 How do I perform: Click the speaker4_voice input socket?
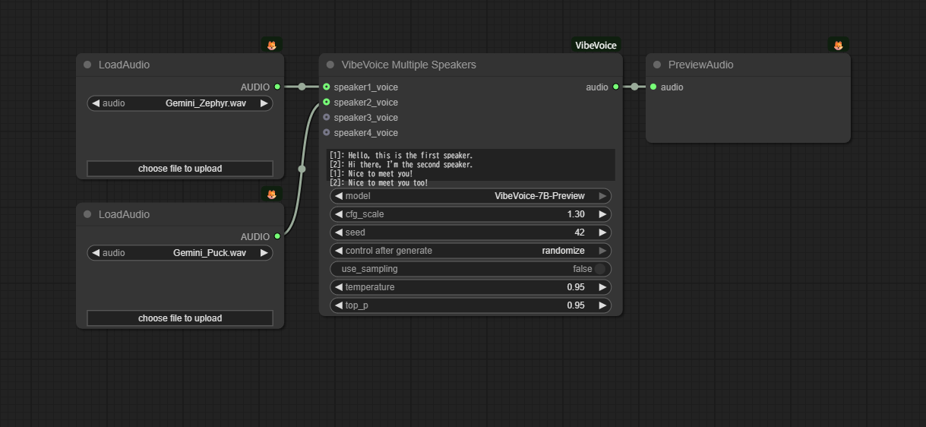pos(327,132)
